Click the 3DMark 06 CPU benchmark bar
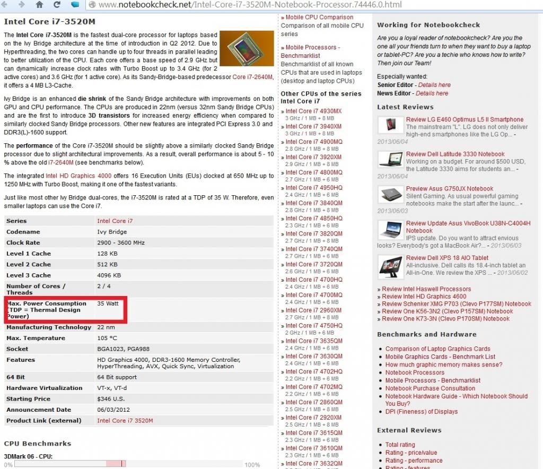Image resolution: width=543 pixels, height=469 pixels. click(x=128, y=464)
